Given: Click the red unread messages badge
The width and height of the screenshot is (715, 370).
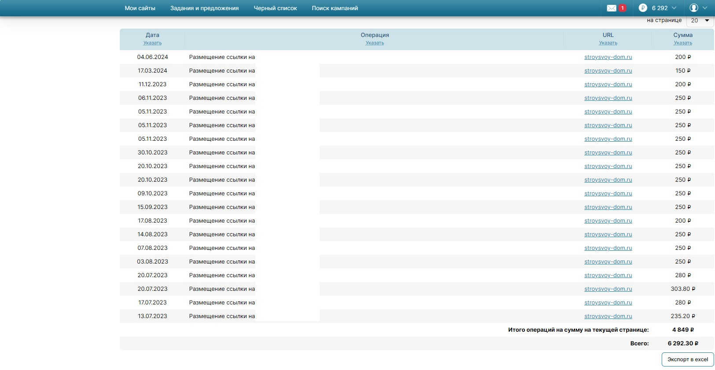Looking at the screenshot, I should [623, 8].
